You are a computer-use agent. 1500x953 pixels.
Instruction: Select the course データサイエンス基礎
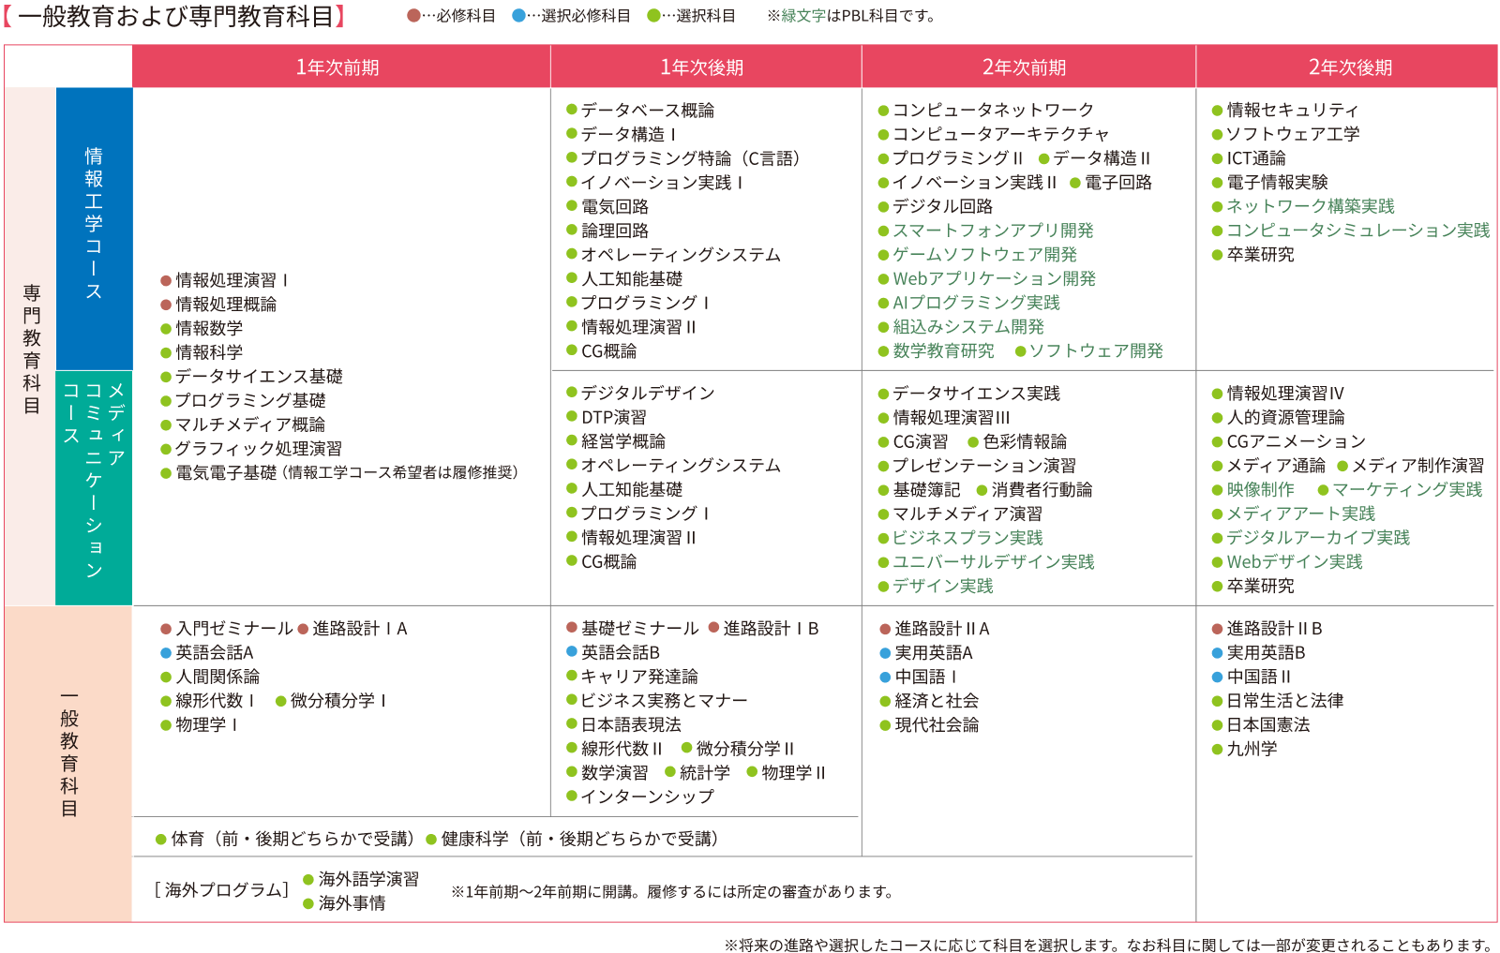251,376
